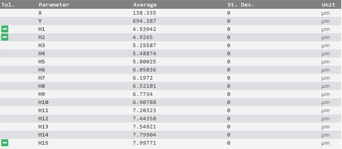Click average value 5.25587
Viewport: 342px width, 149px height.
click(x=144, y=45)
